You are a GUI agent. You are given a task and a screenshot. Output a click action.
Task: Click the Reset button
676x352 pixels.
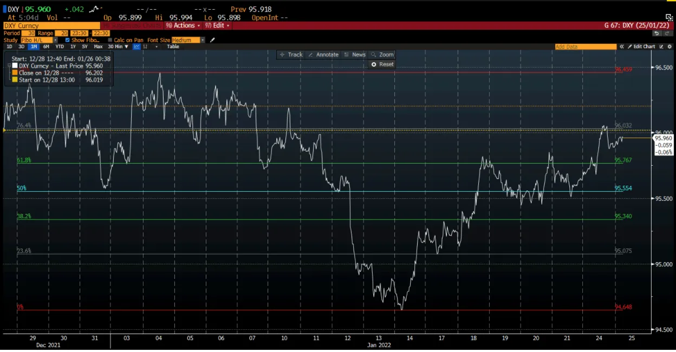381,64
